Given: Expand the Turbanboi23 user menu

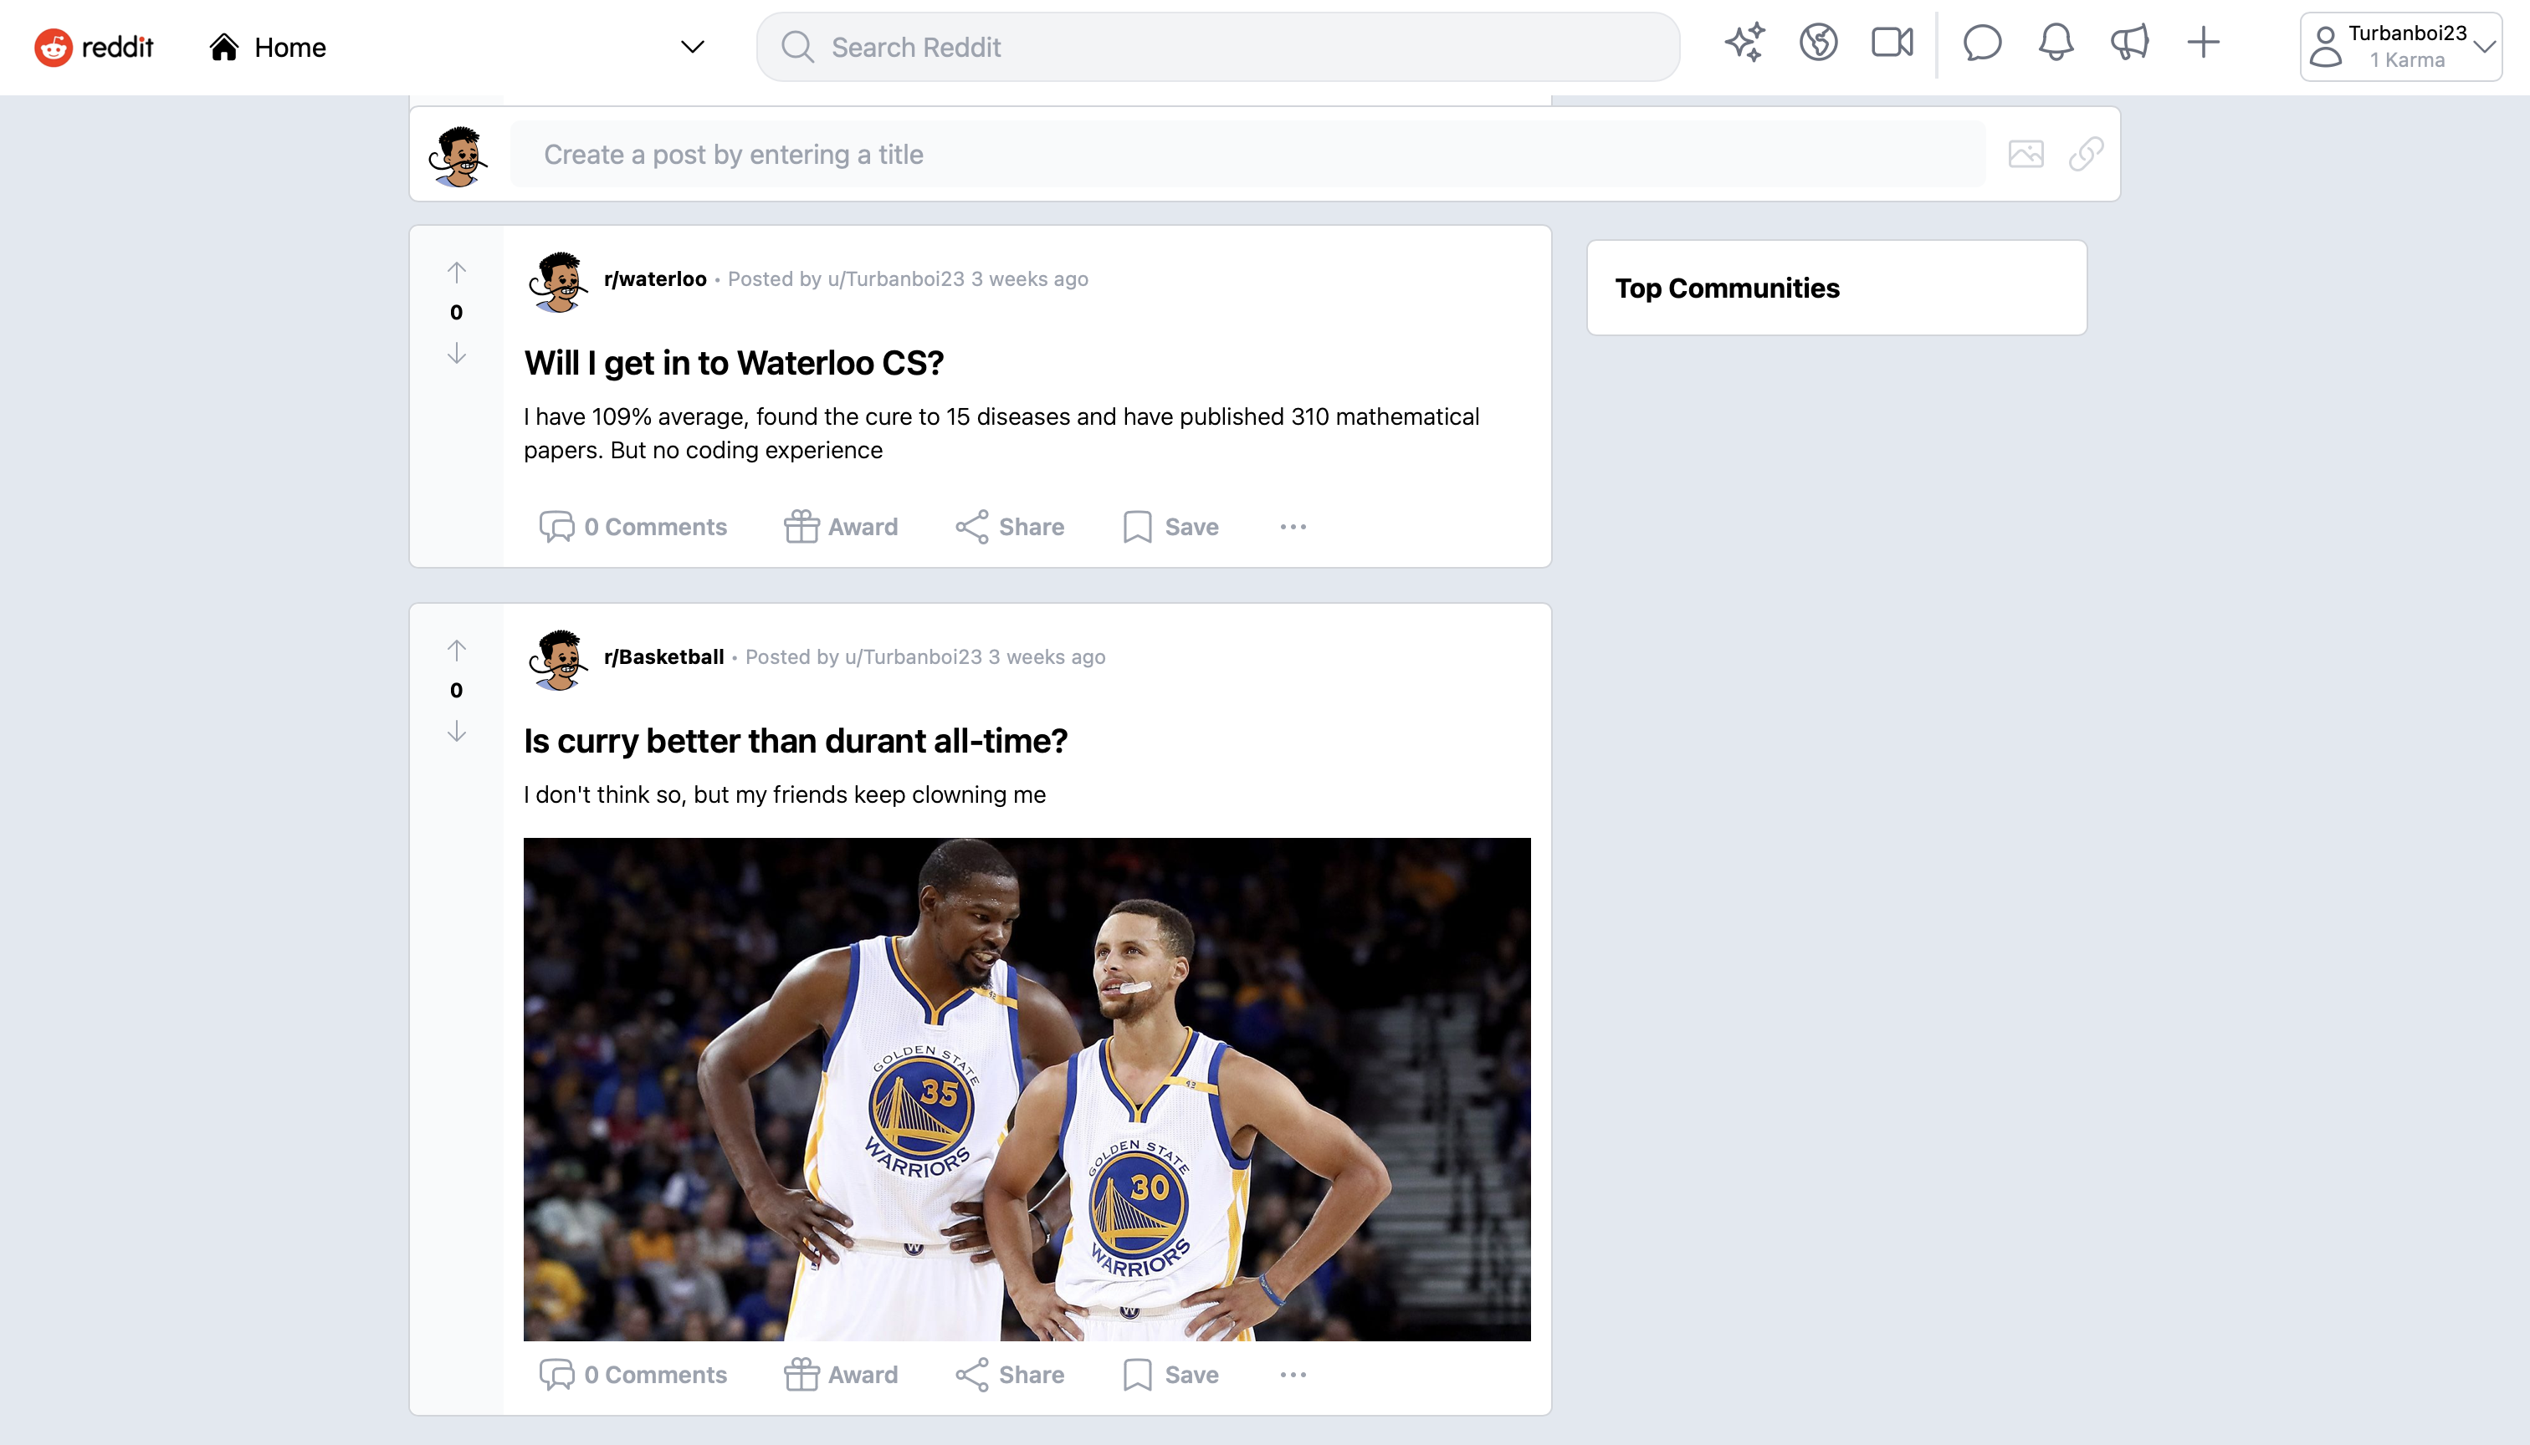Looking at the screenshot, I should [2400, 47].
